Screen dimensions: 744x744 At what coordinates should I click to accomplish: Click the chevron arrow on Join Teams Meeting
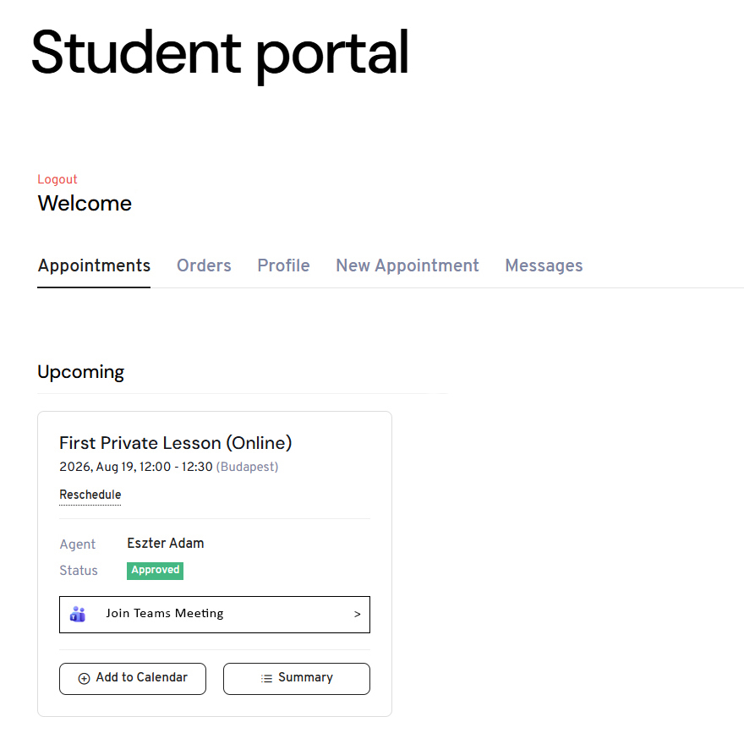[358, 615]
